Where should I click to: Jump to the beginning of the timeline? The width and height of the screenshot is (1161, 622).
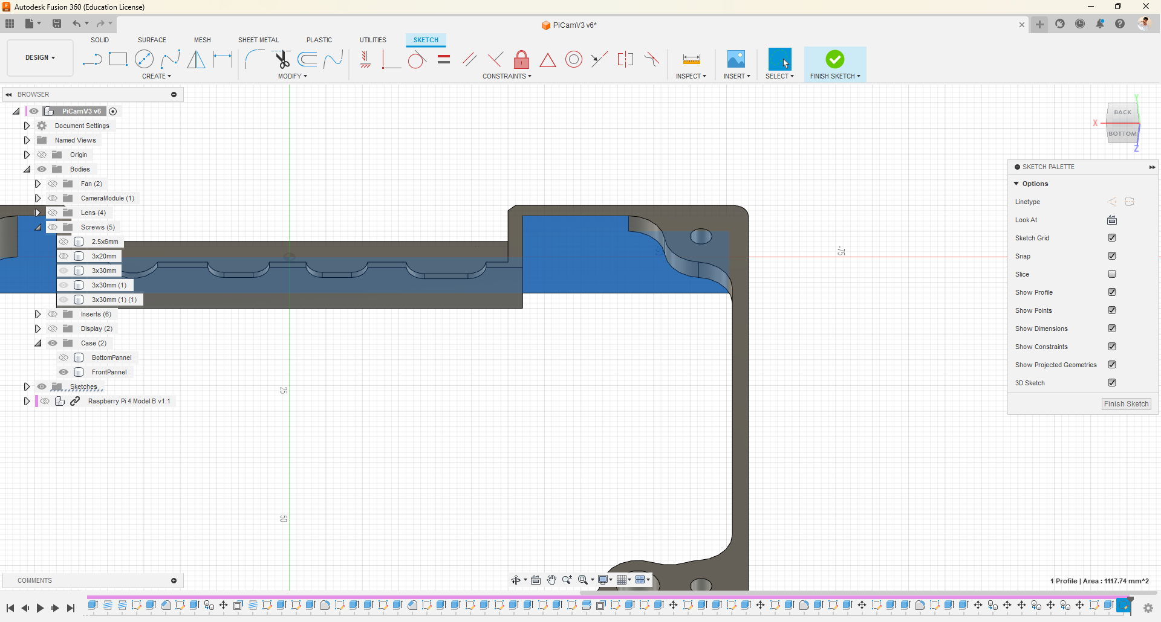[10, 608]
